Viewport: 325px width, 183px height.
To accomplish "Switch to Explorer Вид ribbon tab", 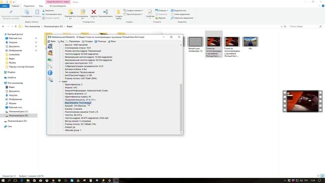I will click(x=41, y=6).
